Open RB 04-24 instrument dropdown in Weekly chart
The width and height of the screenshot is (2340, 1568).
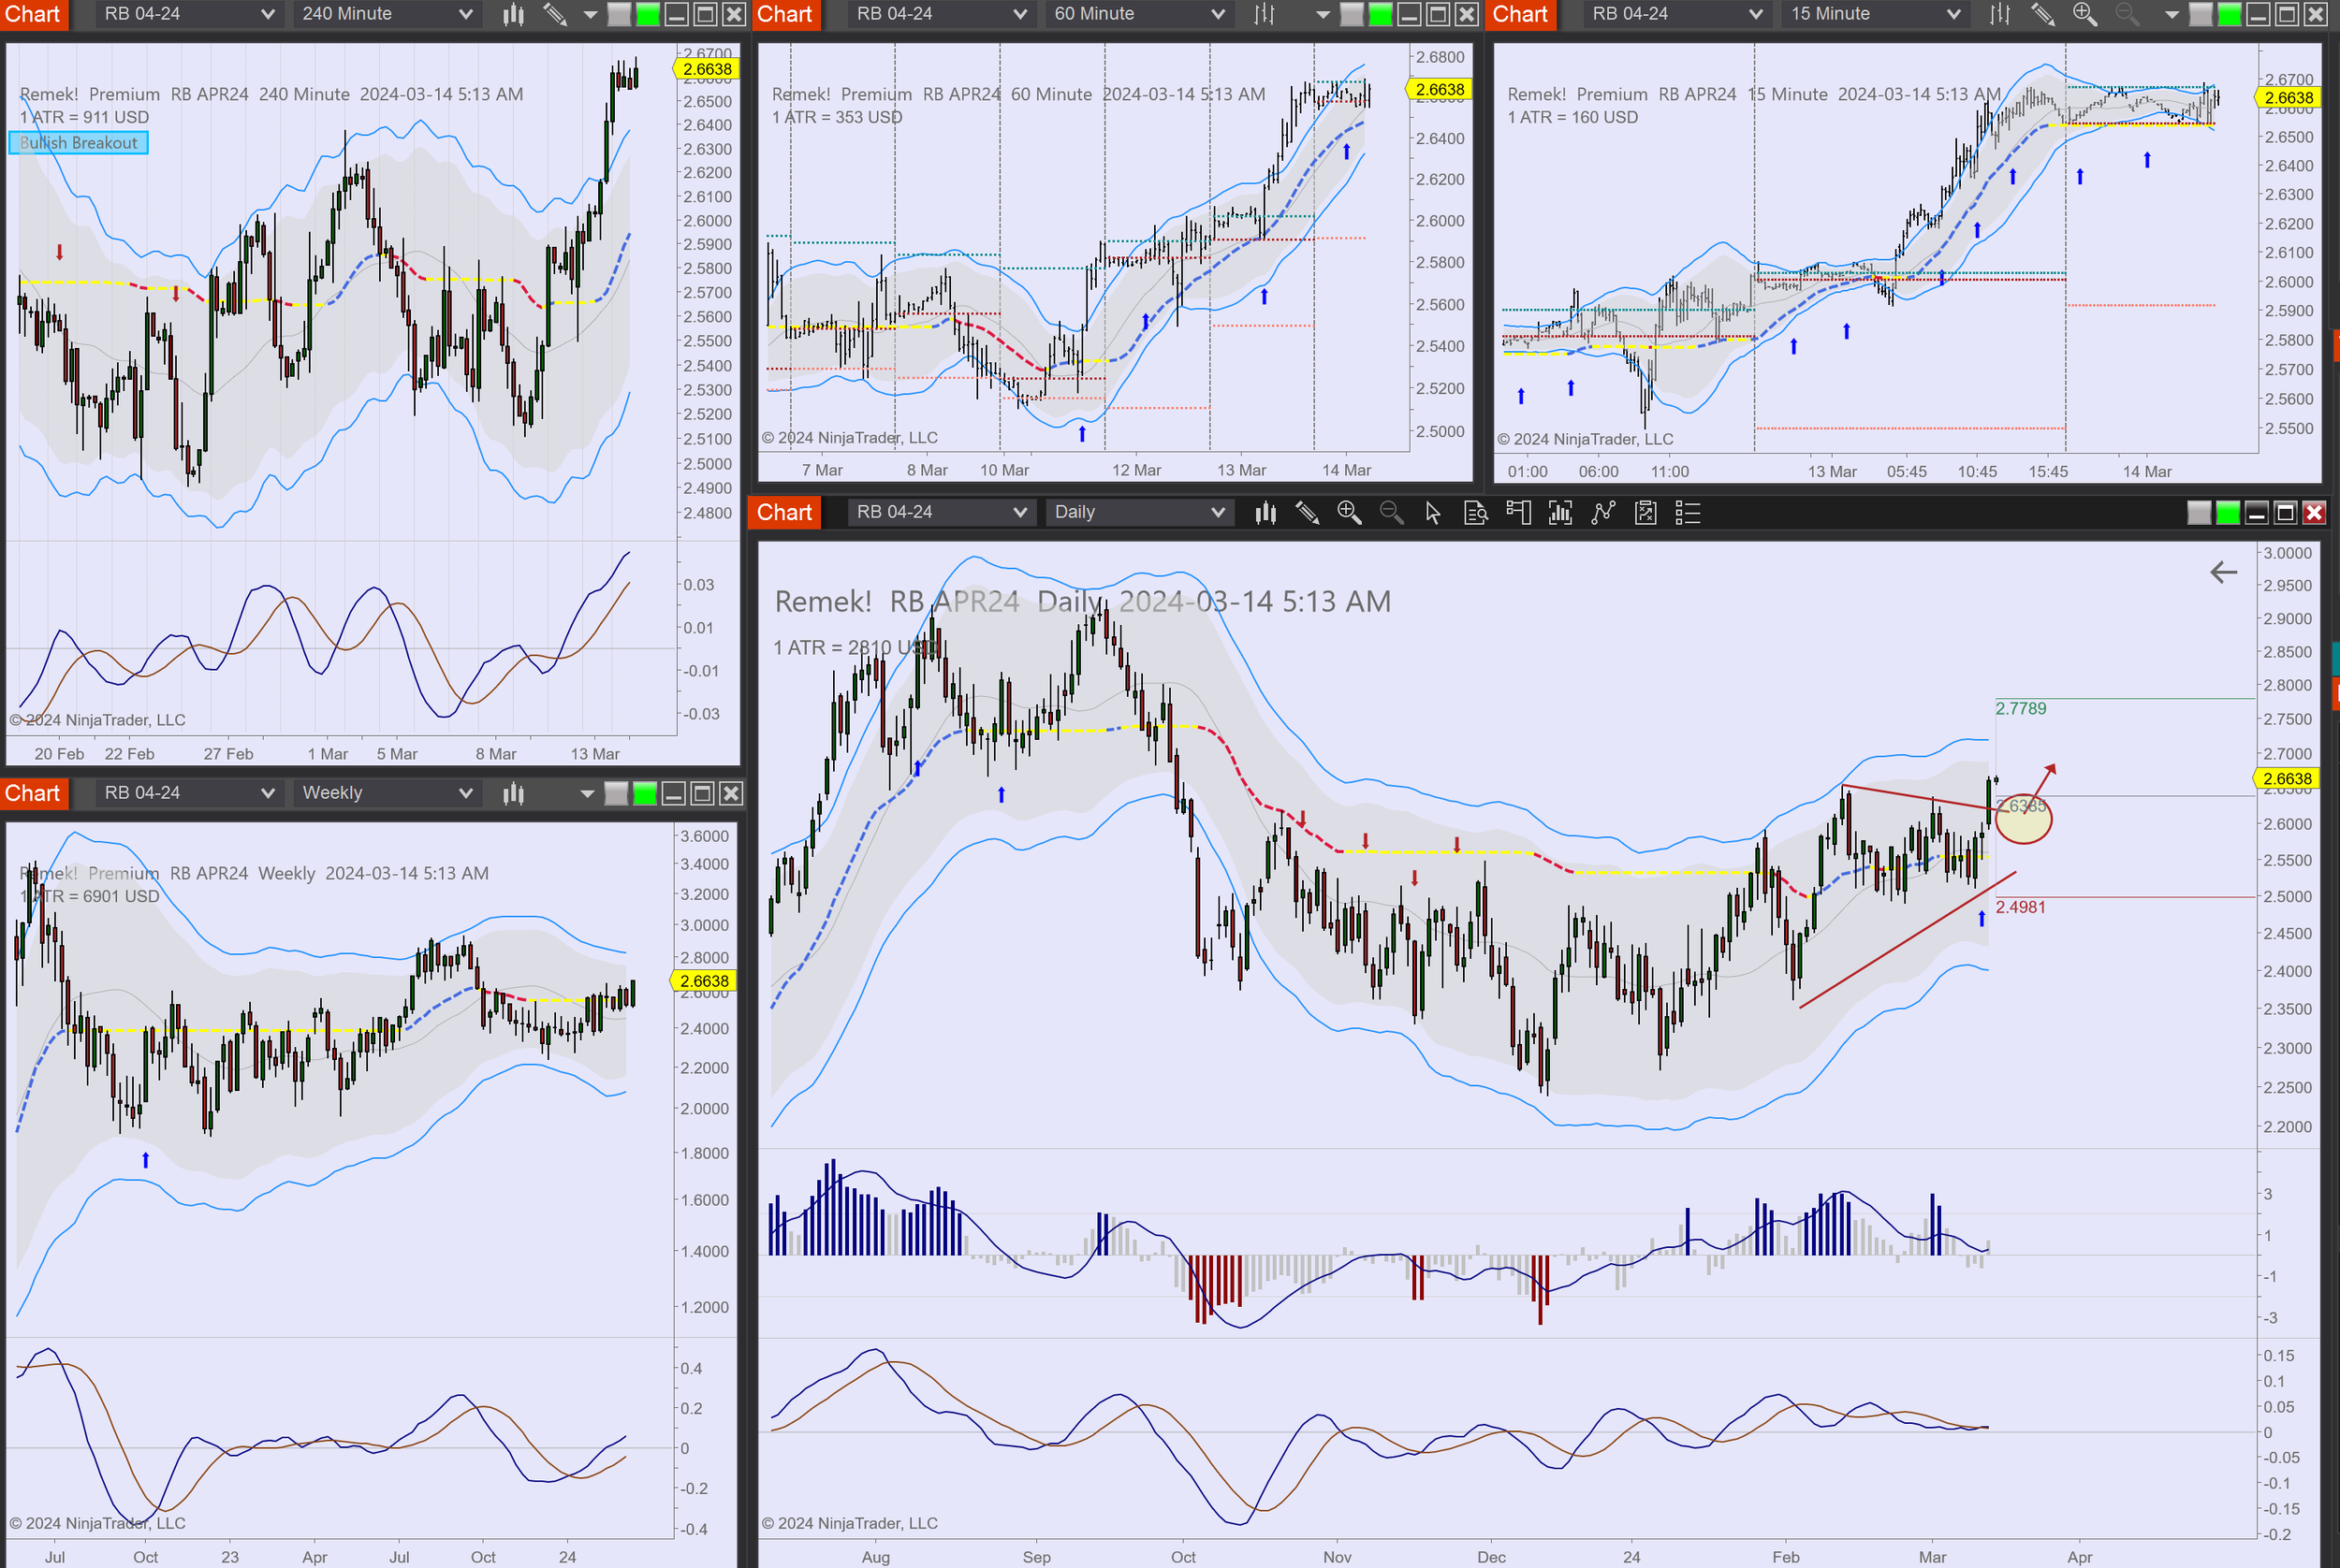point(187,793)
